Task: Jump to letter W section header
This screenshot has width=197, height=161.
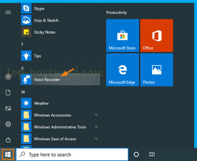Action: (x=23, y=92)
